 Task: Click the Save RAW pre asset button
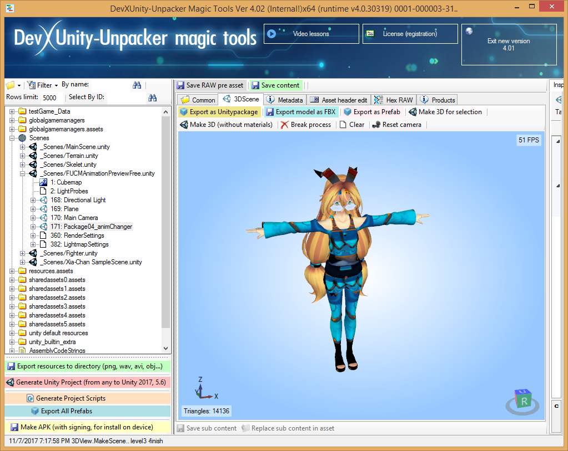click(x=210, y=85)
